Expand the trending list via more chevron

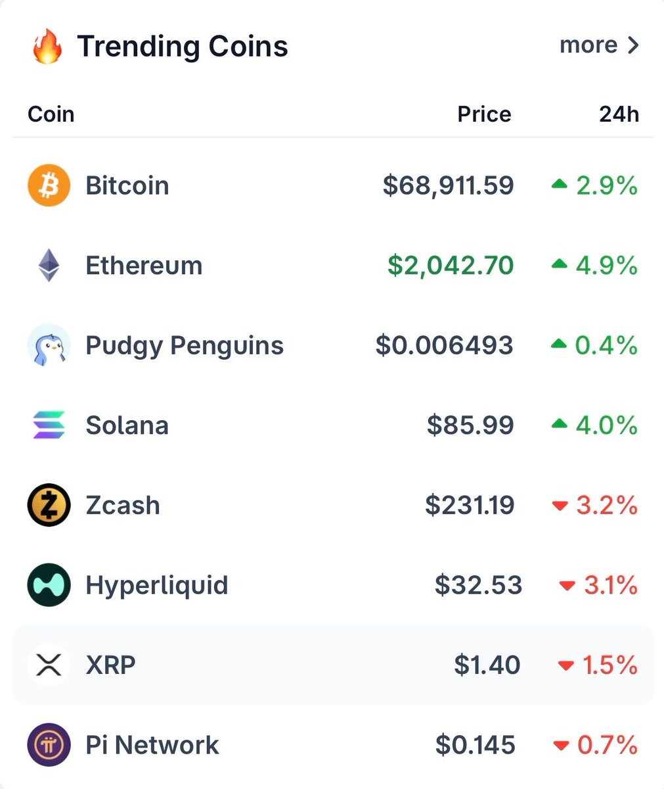click(632, 45)
